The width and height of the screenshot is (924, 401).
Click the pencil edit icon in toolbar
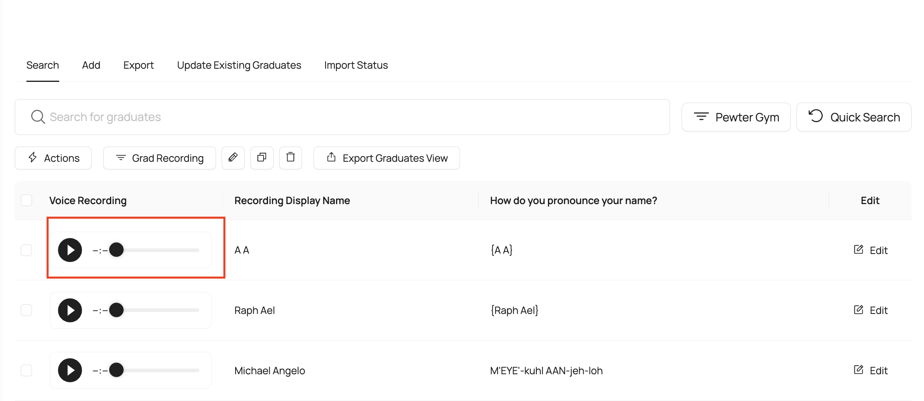click(233, 158)
